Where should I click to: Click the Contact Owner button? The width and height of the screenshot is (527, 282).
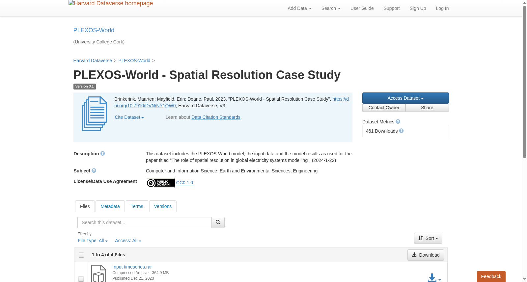point(384,108)
